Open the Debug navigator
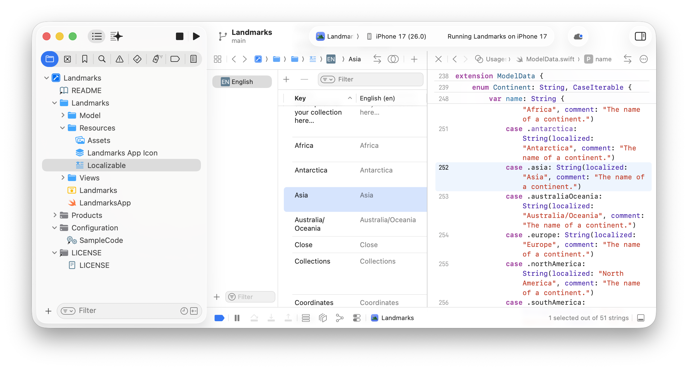The height and width of the screenshot is (370, 688). (157, 59)
